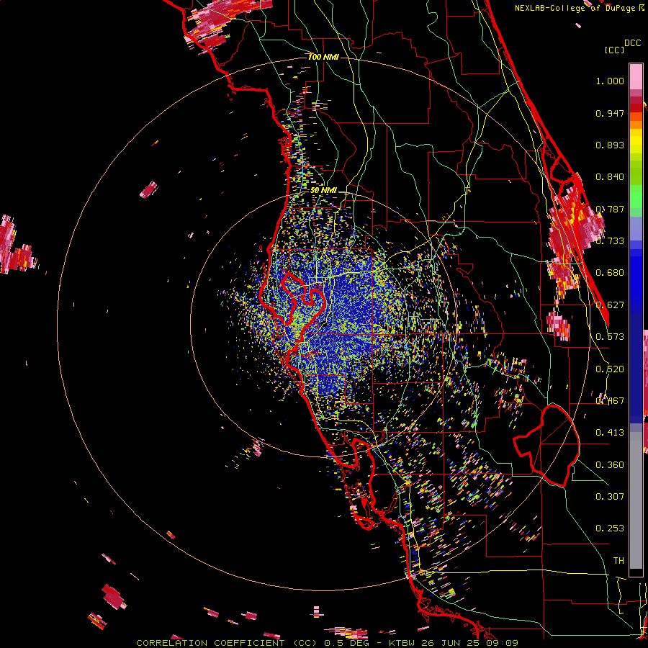The width and height of the screenshot is (648, 648).
Task: Select the 0.520 legend value
Action: point(610,369)
